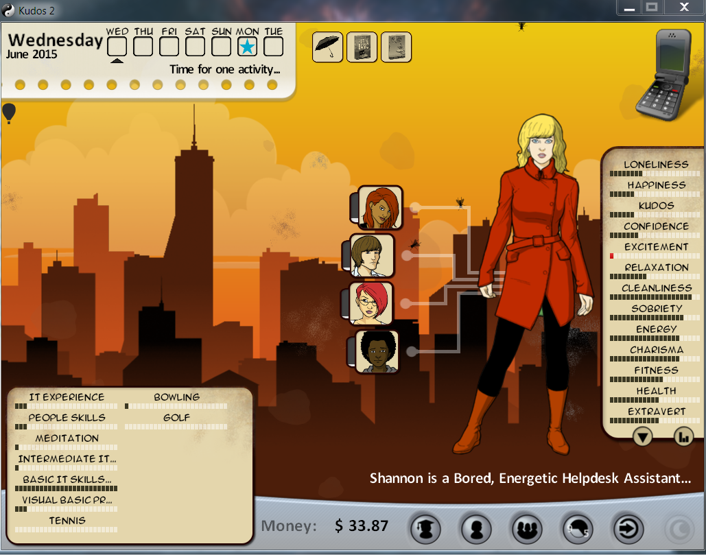Screen dimensions: 706x555
Task: Select the brown-haired man friend portrait
Action: click(371, 256)
